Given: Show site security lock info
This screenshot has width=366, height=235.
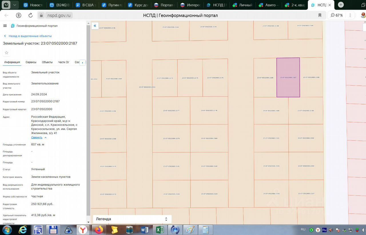Looking at the screenshot, I should coord(41,15).
